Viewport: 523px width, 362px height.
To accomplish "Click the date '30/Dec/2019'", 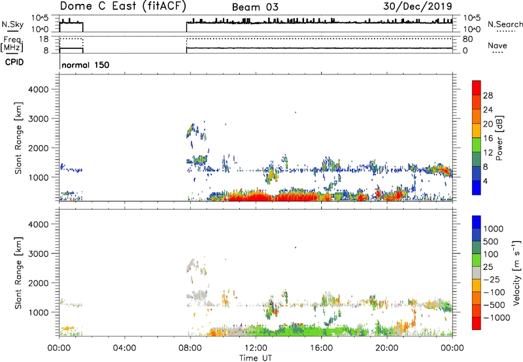I will pyautogui.click(x=418, y=7).
